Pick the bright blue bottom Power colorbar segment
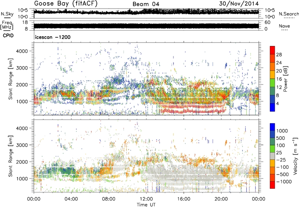Viewport: 299px width, 207px height. 272,107
